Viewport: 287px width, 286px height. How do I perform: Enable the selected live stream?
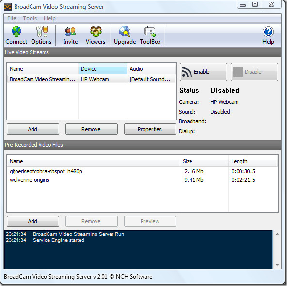coord(204,72)
